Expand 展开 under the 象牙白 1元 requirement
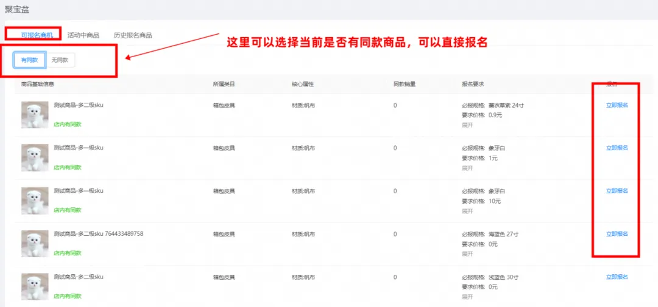This screenshot has height=307, width=658. pos(467,168)
